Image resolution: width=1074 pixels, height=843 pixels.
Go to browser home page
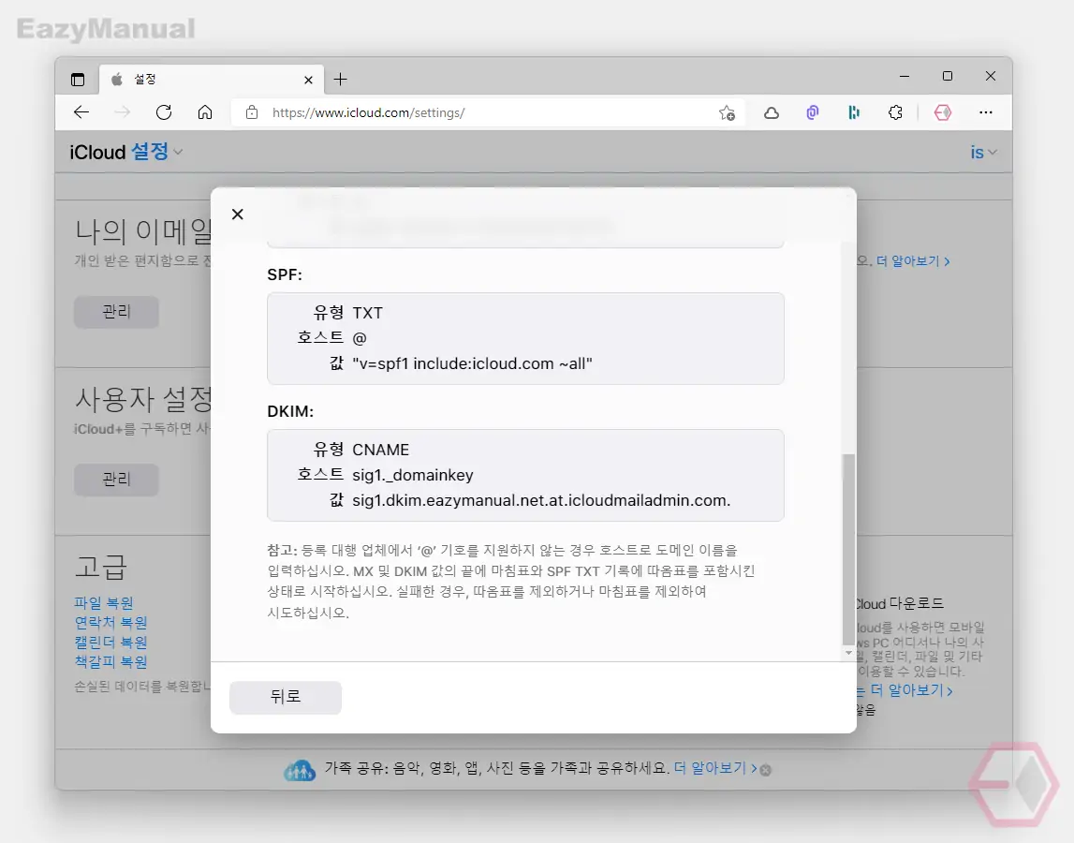205,112
